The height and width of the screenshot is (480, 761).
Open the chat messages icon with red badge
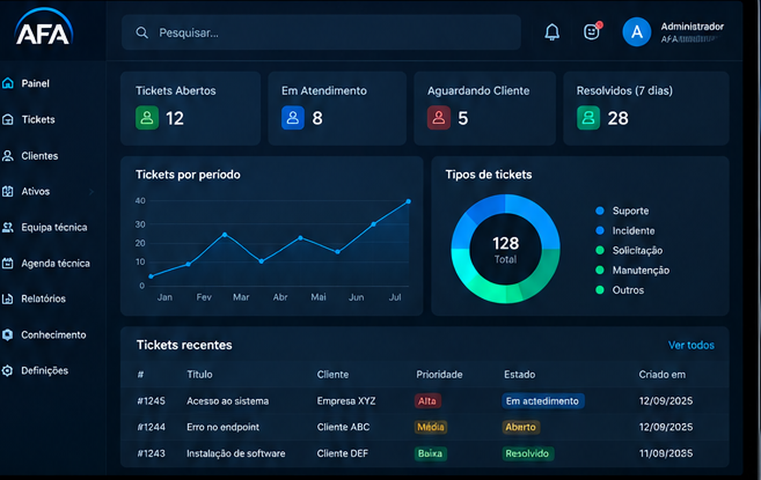point(591,32)
